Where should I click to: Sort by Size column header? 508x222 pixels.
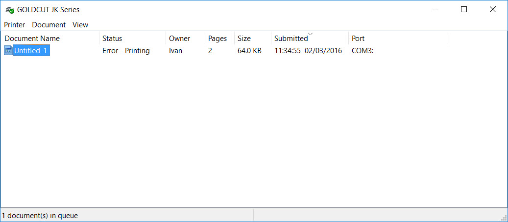(253, 39)
